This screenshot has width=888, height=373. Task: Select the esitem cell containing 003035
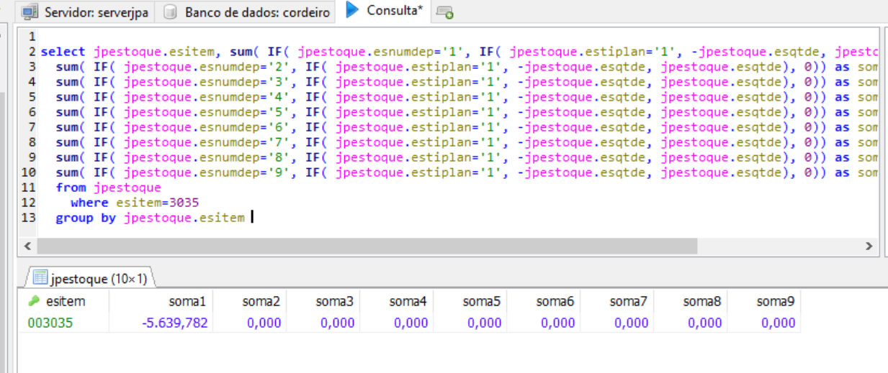[x=50, y=323]
